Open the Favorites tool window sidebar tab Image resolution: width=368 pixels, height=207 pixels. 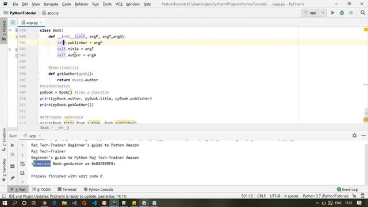click(x=4, y=170)
